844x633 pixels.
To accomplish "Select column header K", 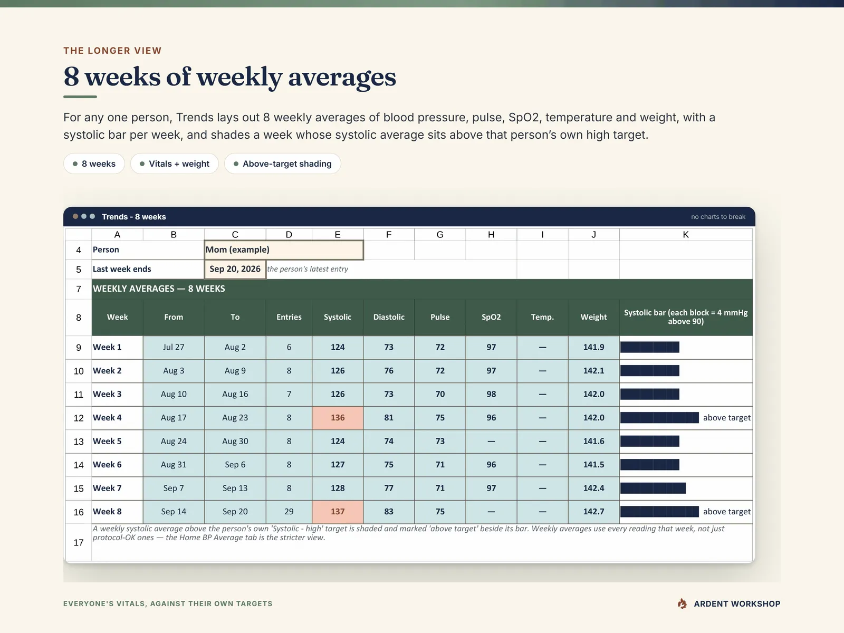I will (686, 235).
